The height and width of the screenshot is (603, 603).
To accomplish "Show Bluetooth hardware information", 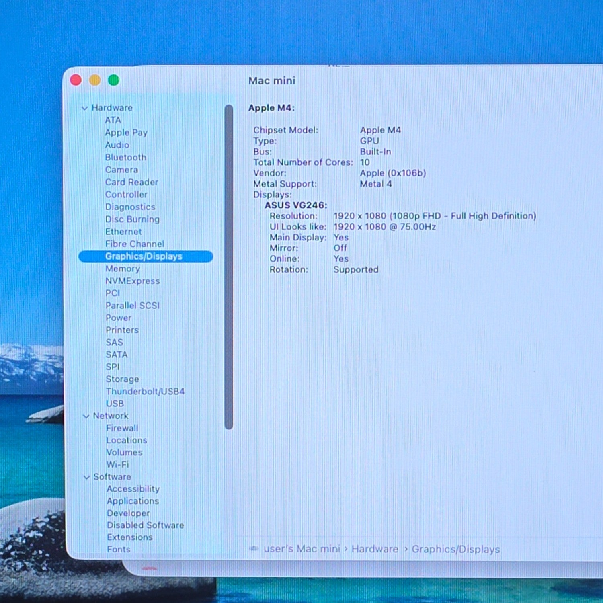I will click(x=125, y=157).
